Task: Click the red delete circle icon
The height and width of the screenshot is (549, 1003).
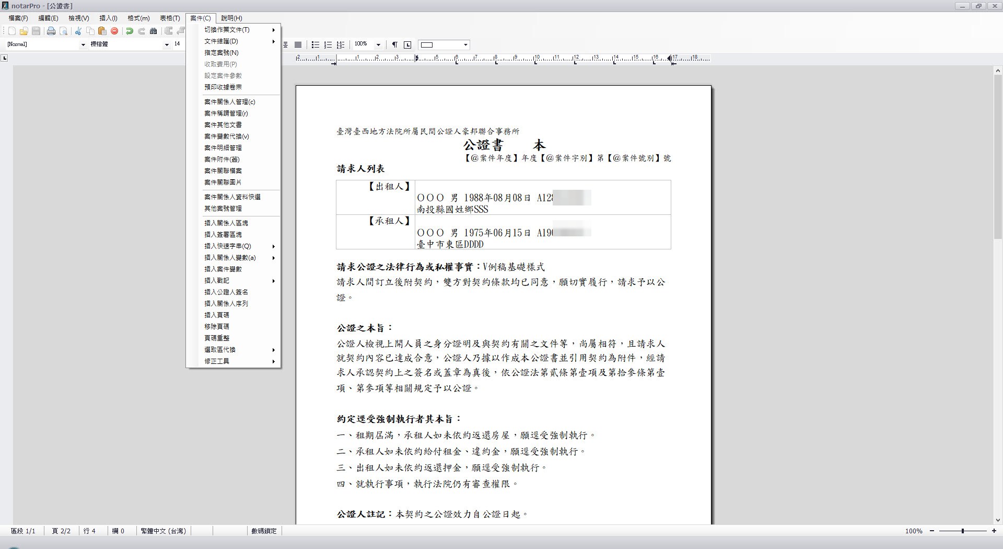Action: pyautogui.click(x=114, y=31)
